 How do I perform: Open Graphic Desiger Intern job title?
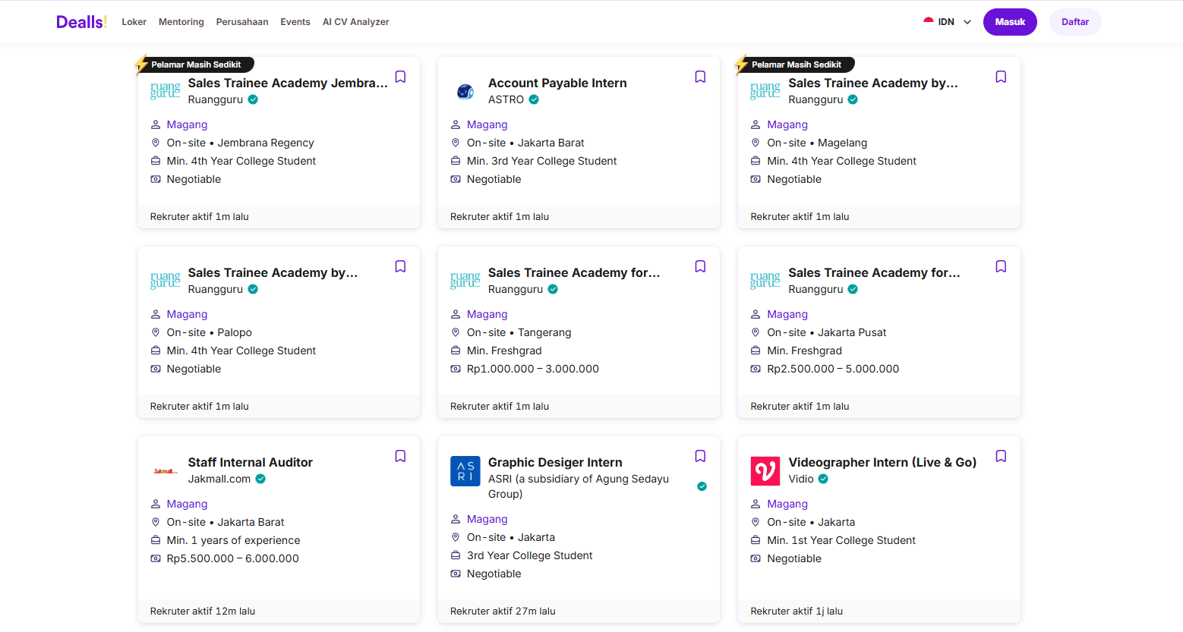point(555,462)
